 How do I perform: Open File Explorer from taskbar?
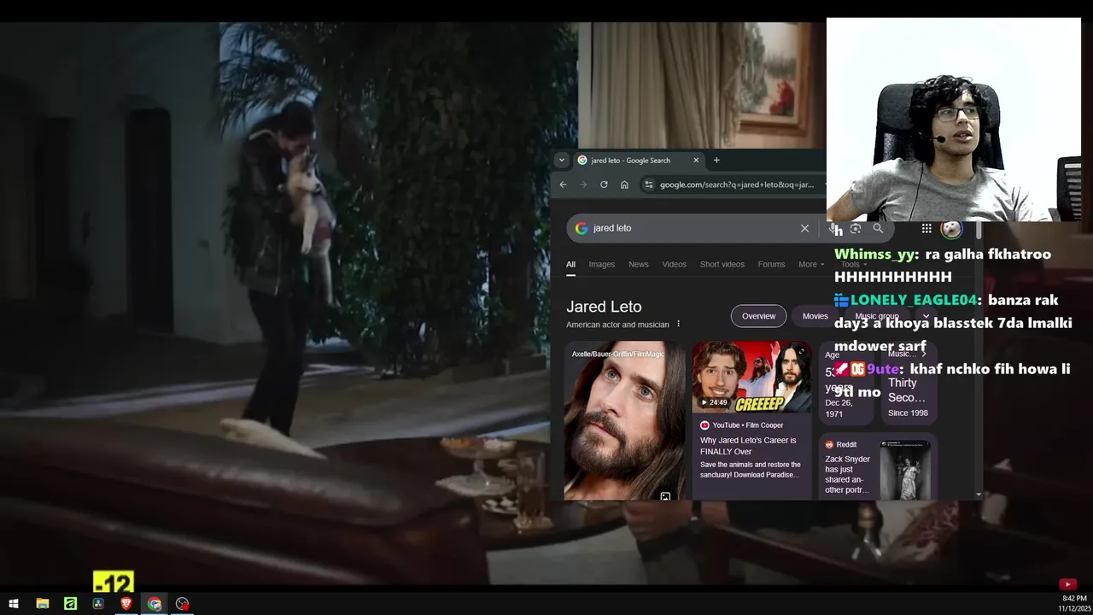tap(42, 604)
